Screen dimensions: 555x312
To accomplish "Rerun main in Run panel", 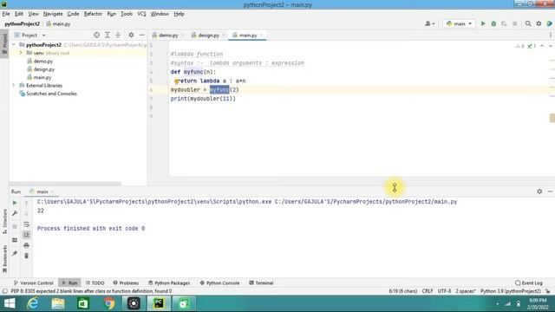I will click(x=15, y=203).
